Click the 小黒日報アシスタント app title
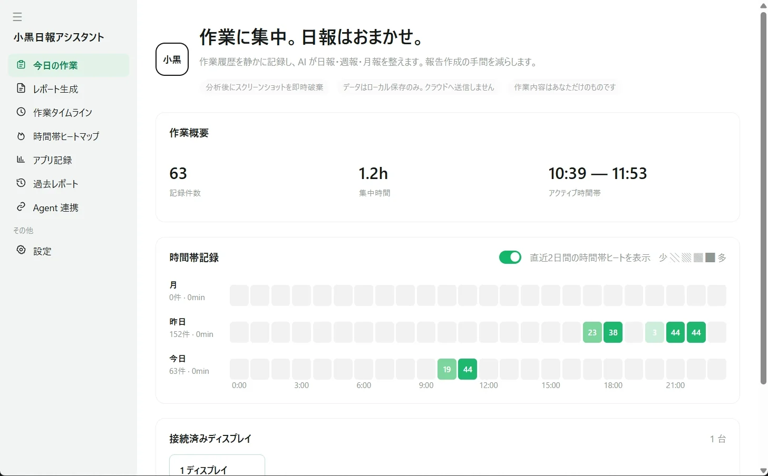 (x=59, y=37)
